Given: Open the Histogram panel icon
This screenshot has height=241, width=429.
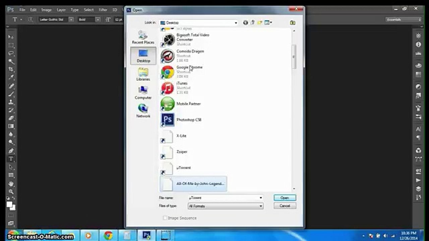Looking at the screenshot, I should point(418,53).
